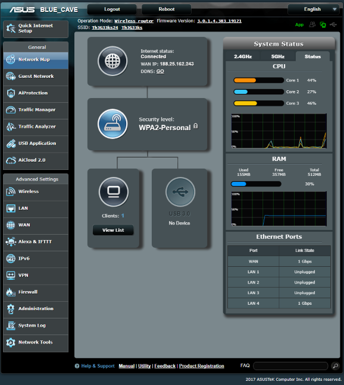Click the WPA2-Personal security level text

(x=165, y=128)
